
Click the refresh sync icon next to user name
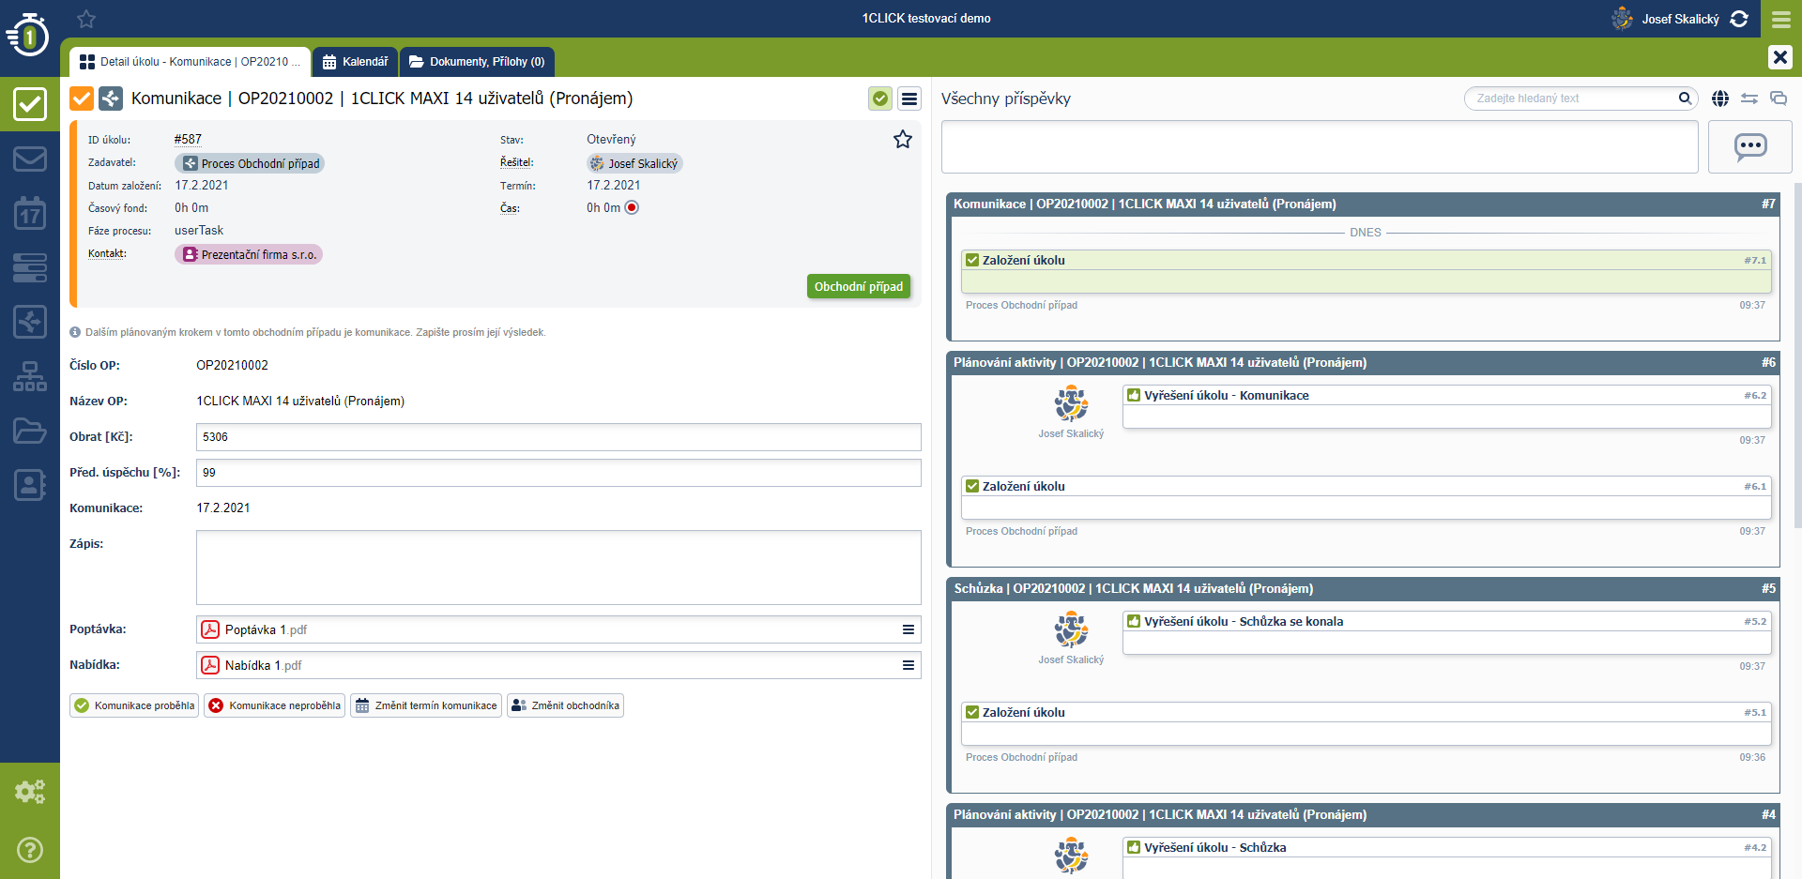coord(1739,19)
